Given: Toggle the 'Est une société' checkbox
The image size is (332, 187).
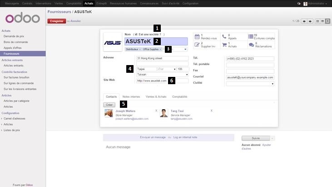Looking at the screenshot, I should click(x=136, y=34).
